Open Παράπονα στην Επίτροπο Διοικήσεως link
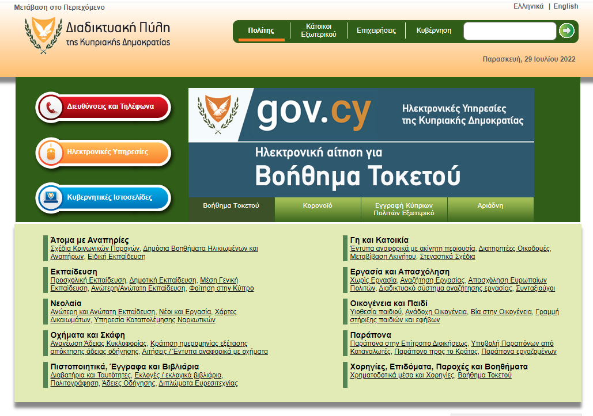Image resolution: width=593 pixels, height=416 pixels. [409, 344]
